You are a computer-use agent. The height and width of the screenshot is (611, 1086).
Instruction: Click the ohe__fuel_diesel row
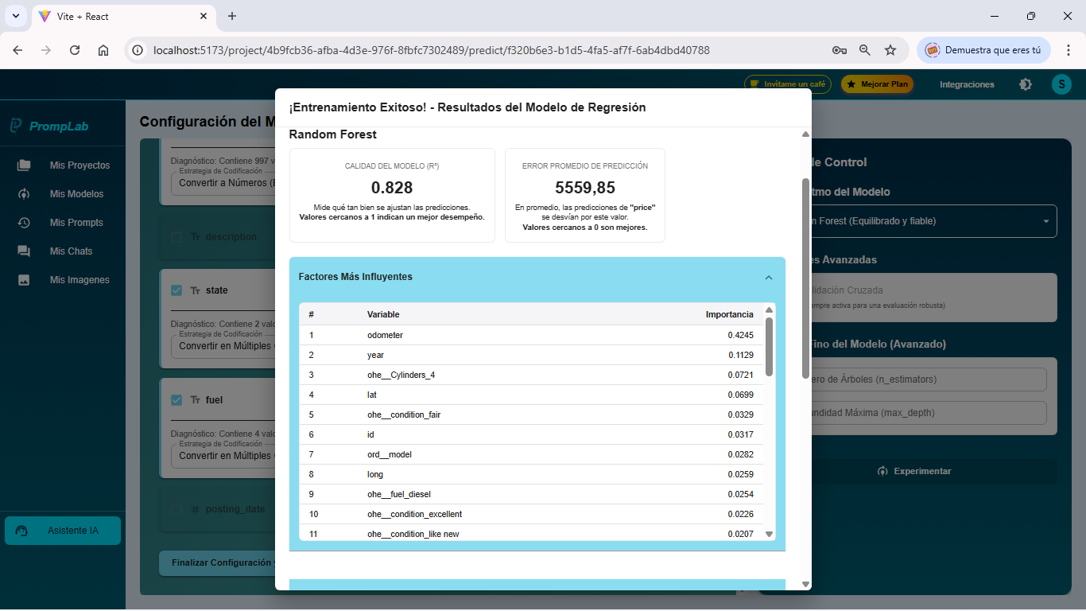(531, 494)
